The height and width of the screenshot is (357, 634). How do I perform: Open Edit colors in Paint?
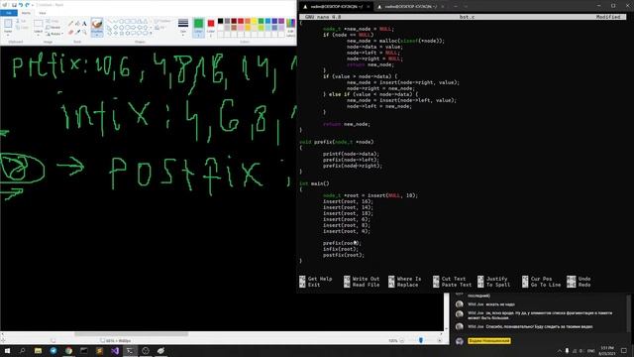pyautogui.click(x=290, y=28)
